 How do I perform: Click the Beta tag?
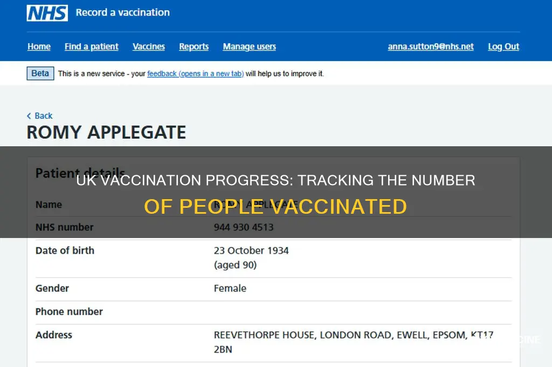(40, 73)
